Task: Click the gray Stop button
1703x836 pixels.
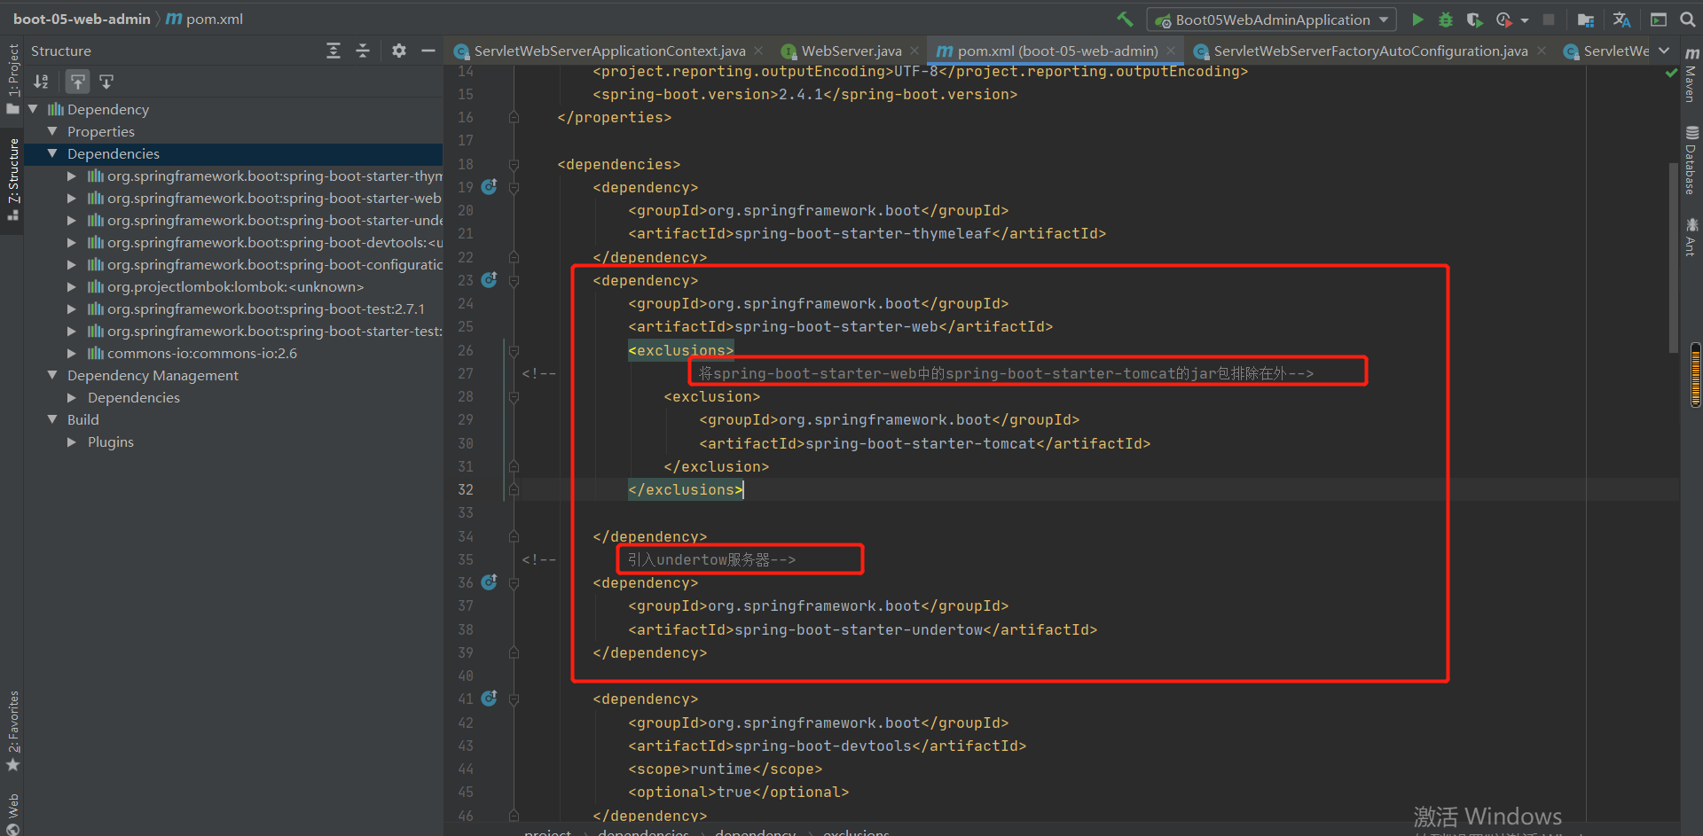Action: click(x=1549, y=20)
